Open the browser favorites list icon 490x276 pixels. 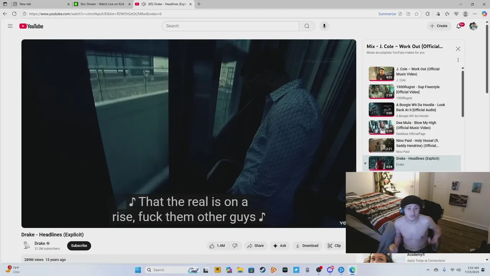pos(447,14)
